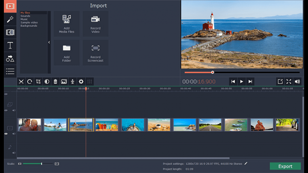This screenshot has width=308, height=173.
Task: Open Color Adjustments half-circle icon
Action: pos(47,82)
